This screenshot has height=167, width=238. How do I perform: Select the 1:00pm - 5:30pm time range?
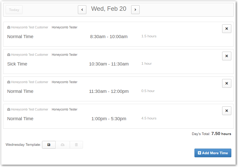click(109, 119)
